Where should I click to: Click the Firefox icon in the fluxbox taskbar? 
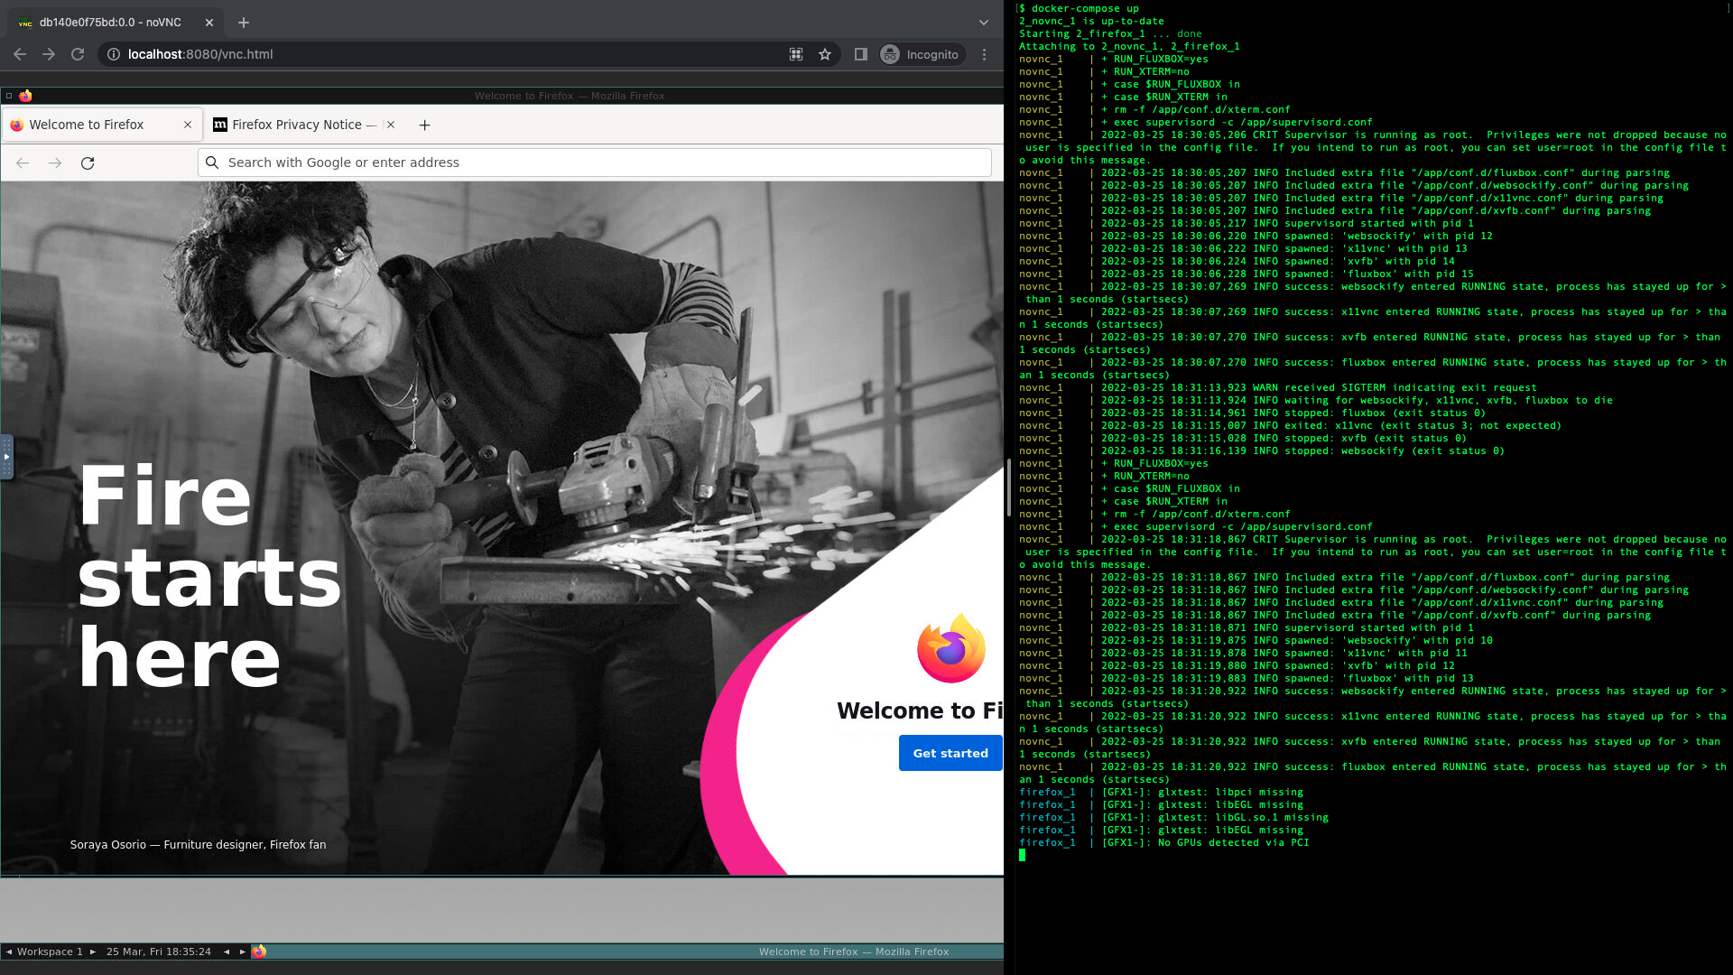click(259, 952)
